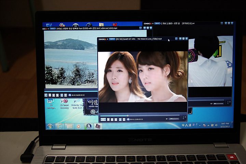Image resolution: width=246 pixels, height=164 pixels.
Task: Go to previous track in front player
Action: click(112, 120)
